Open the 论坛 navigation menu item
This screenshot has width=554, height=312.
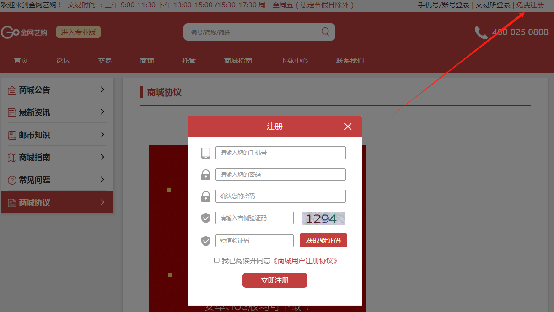click(x=63, y=61)
